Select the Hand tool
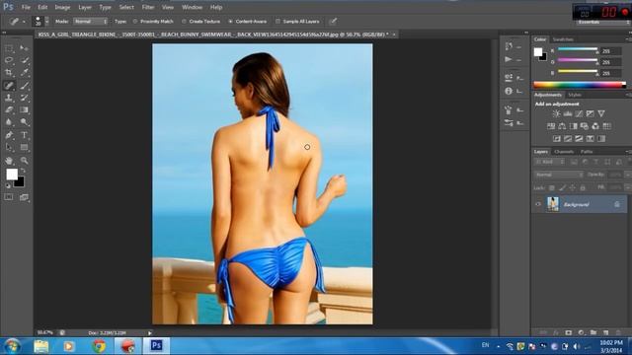Screen dimensions: 632x355 (9, 160)
